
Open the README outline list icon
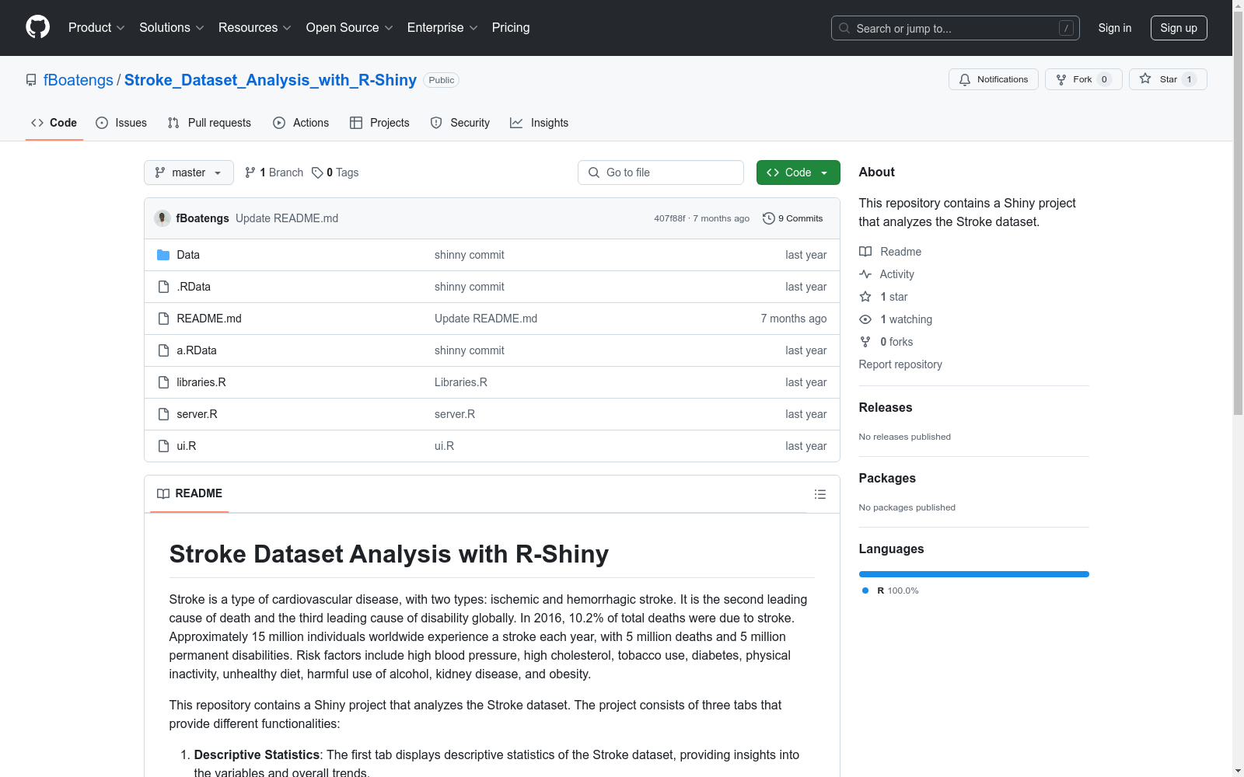click(819, 494)
